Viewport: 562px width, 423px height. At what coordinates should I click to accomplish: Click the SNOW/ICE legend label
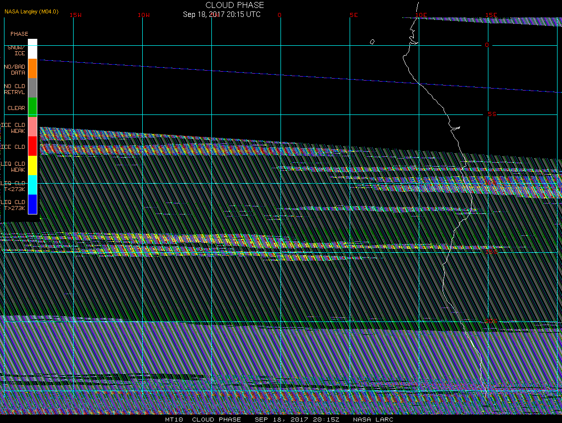pyautogui.click(x=16, y=50)
